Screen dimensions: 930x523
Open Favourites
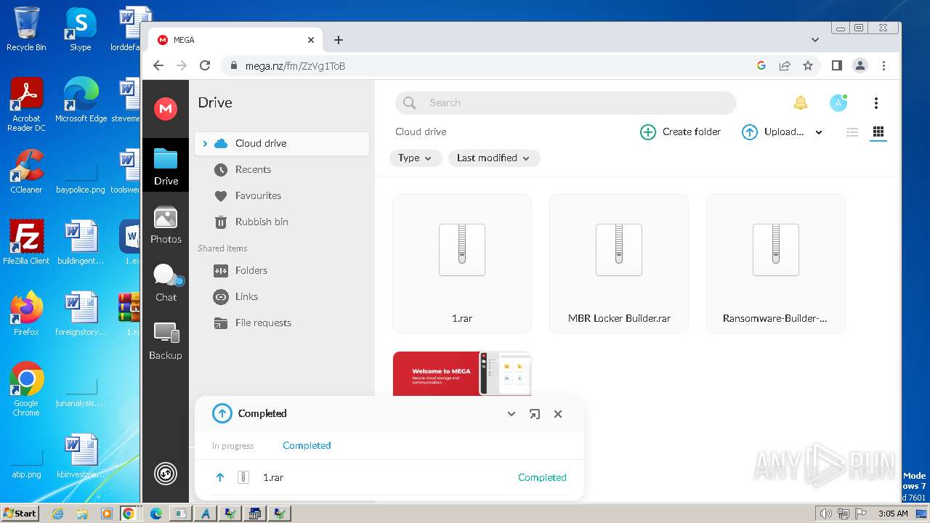point(258,195)
